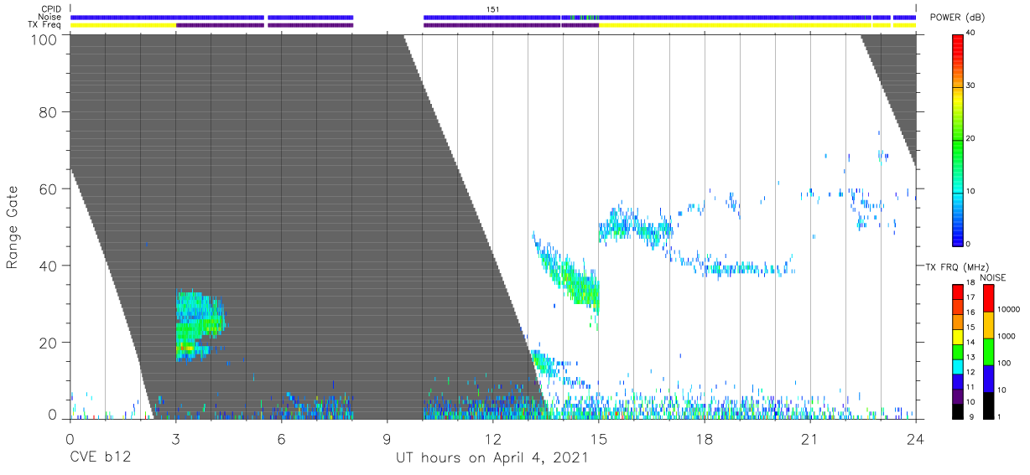Click the 21 hour tick on UT axis
1030x475 pixels.
pyautogui.click(x=810, y=438)
